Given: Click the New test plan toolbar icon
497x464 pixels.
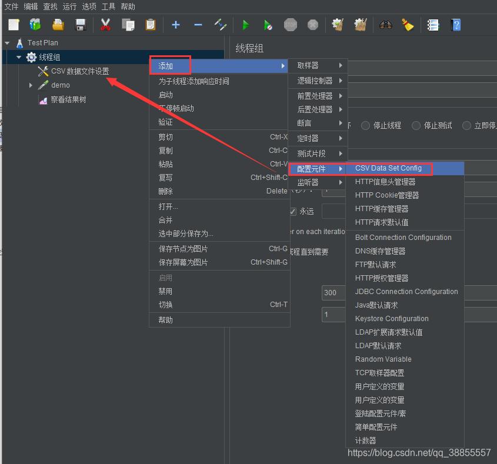Looking at the screenshot, I should pyautogui.click(x=14, y=25).
